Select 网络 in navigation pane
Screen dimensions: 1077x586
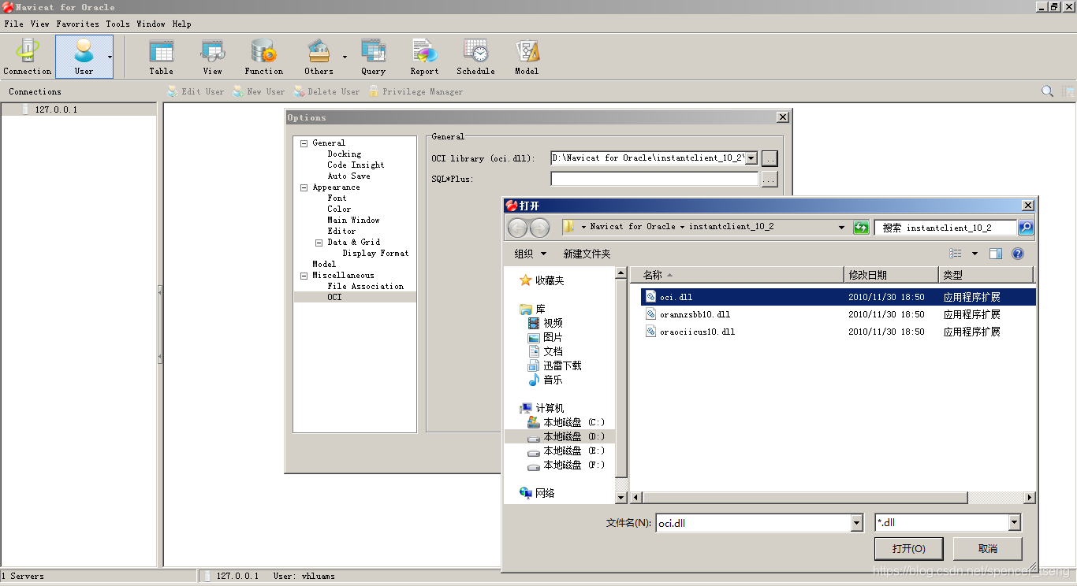(x=537, y=493)
